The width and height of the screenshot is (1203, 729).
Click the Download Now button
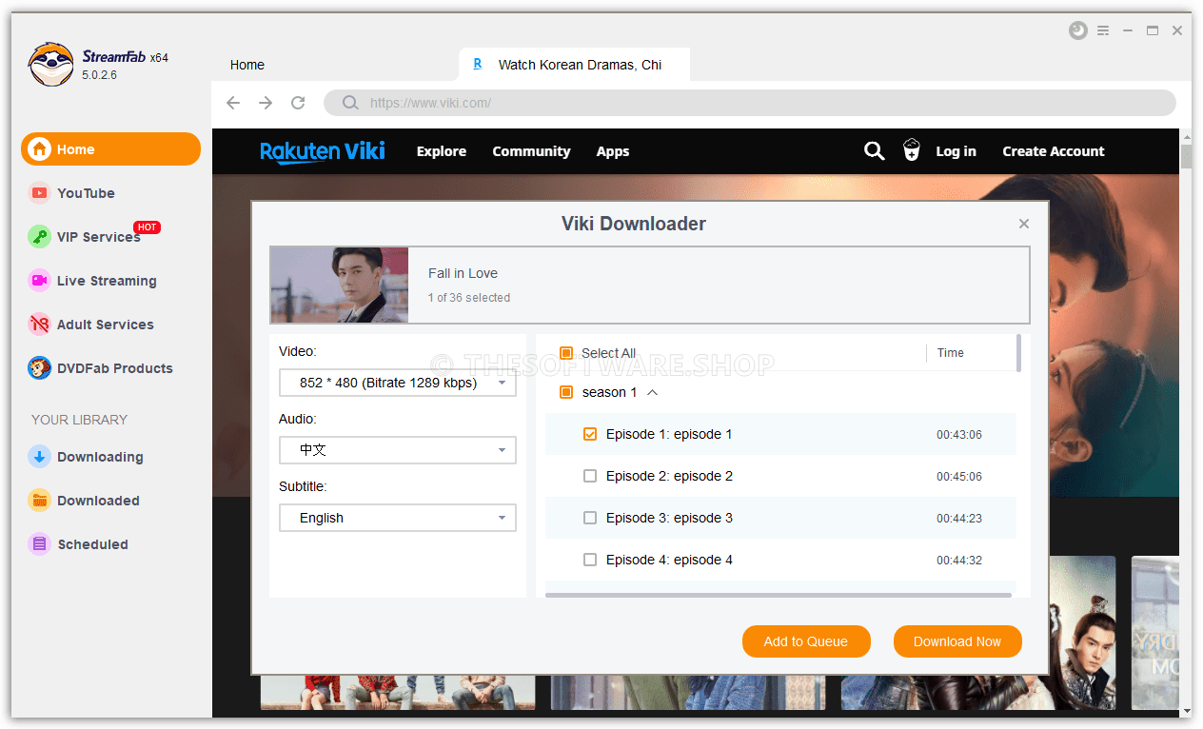957,641
